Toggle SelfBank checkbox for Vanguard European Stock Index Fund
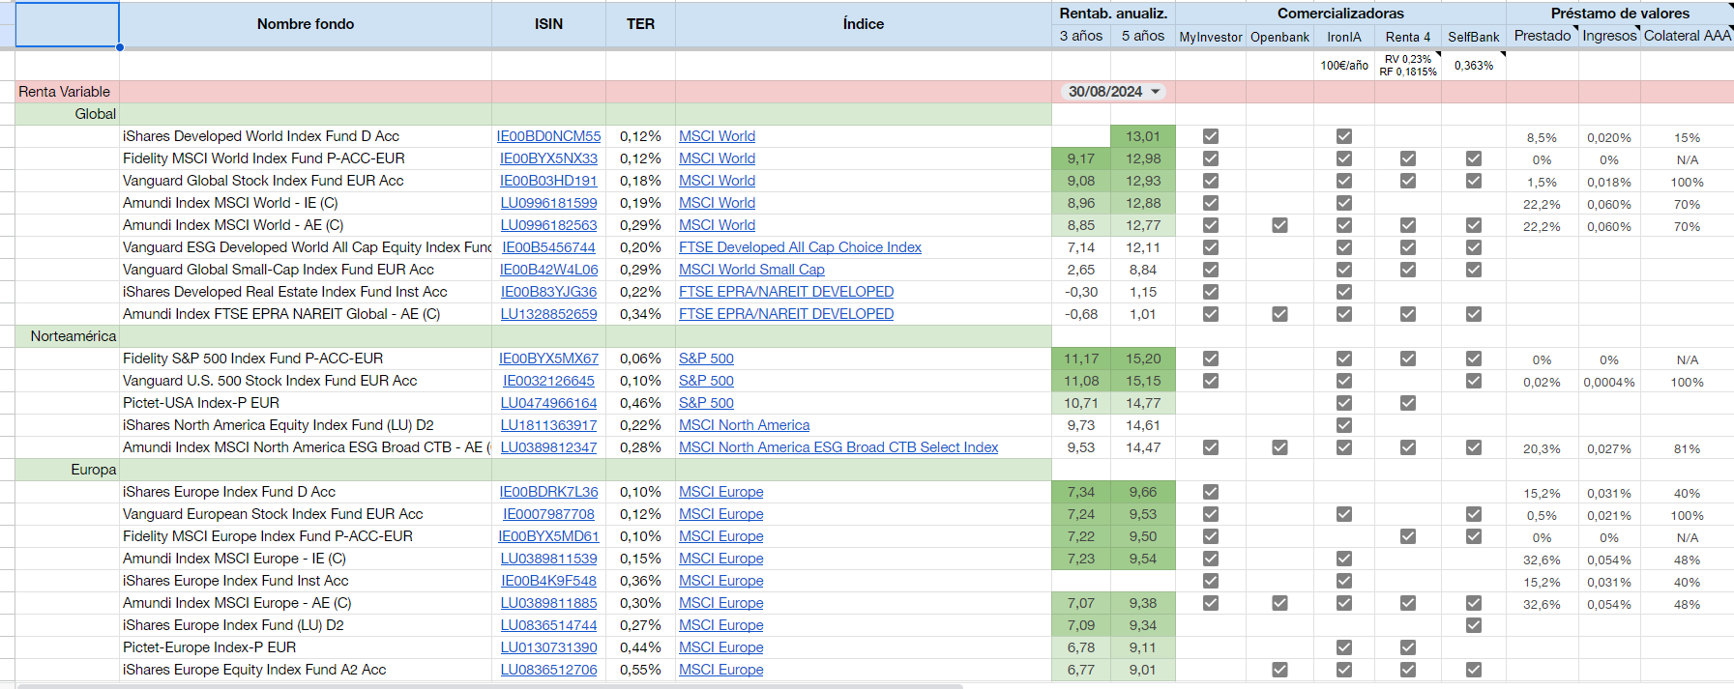Viewport: 1734px width, 689px height. (1474, 514)
